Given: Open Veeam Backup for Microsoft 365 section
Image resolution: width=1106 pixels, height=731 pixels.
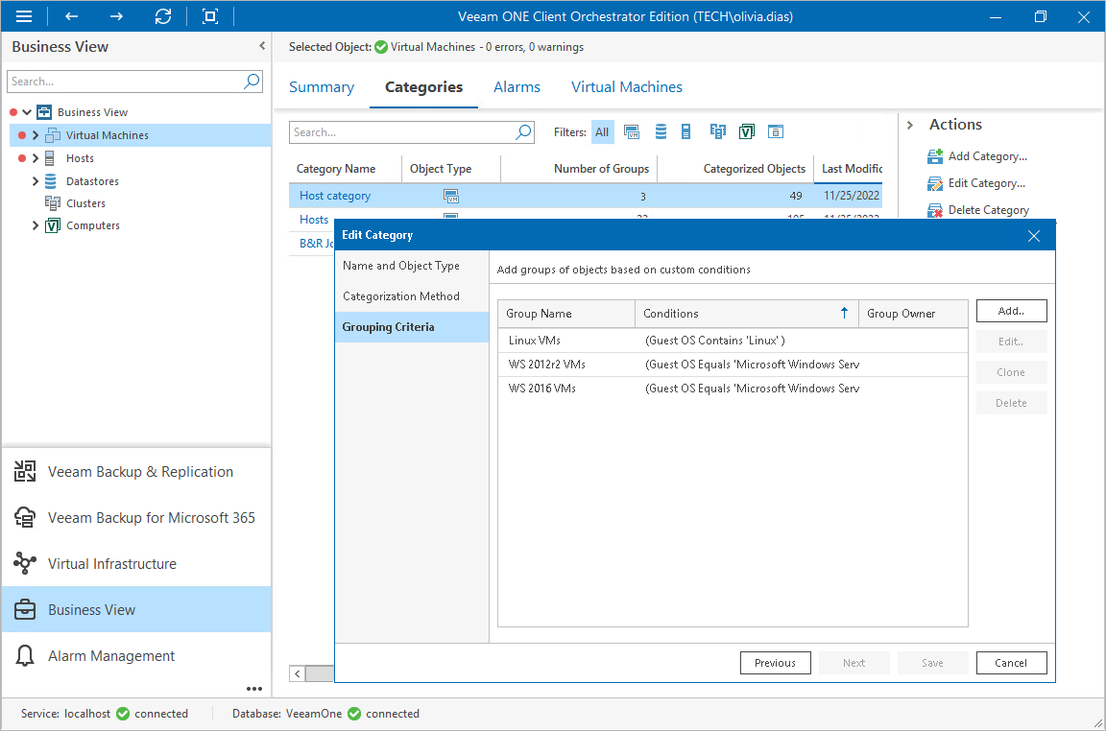Looking at the screenshot, I should pos(136,517).
